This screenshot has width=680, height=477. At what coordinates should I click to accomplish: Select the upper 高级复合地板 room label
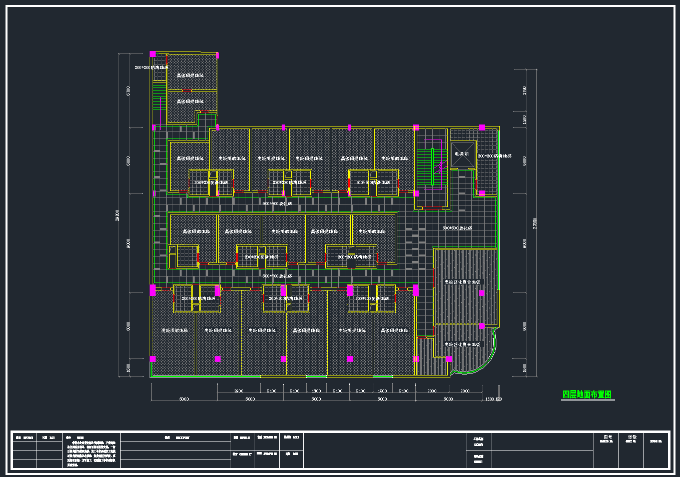point(462,282)
